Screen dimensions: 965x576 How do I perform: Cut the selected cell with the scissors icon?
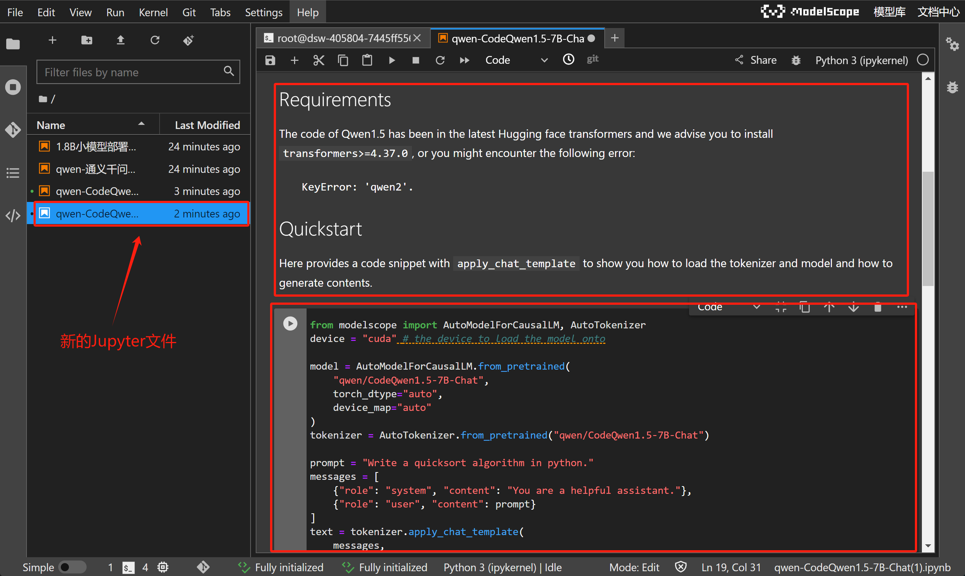(x=319, y=60)
